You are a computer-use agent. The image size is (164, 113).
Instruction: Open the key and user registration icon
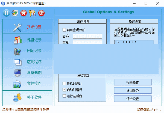pyautogui.click(x=32, y=13)
